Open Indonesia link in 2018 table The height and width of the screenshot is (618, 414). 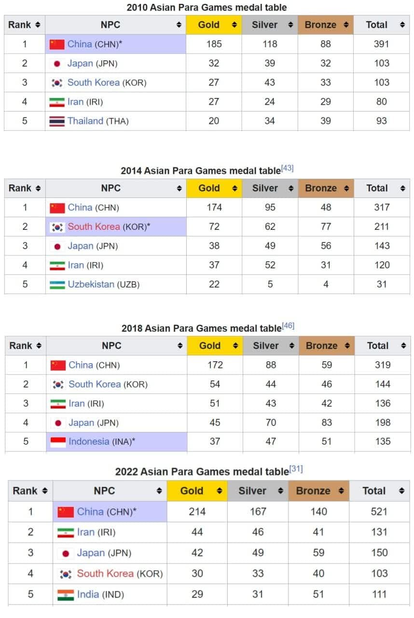(x=89, y=442)
